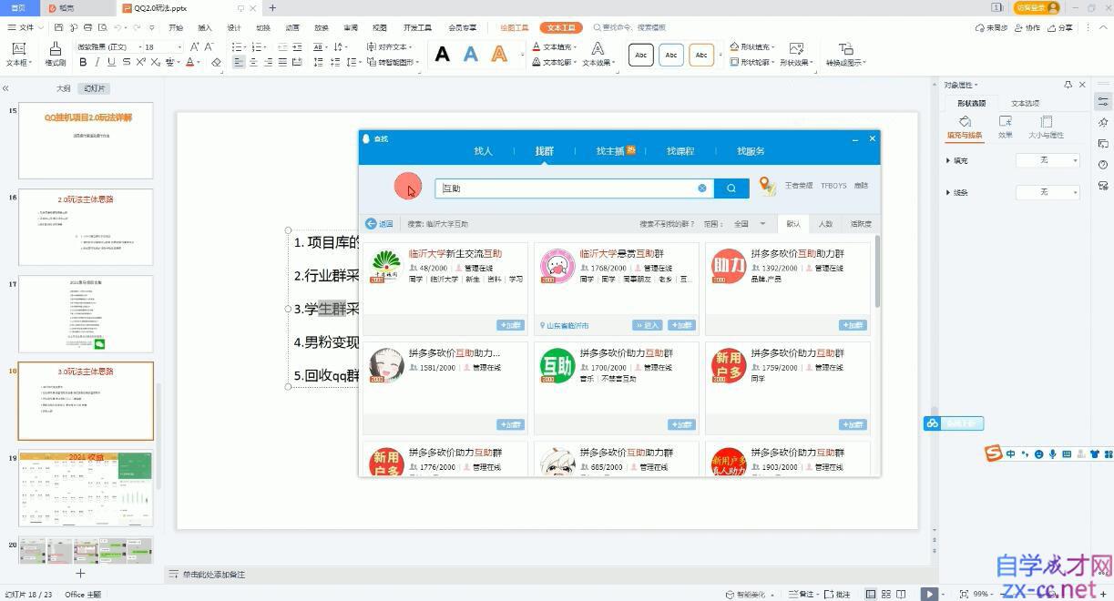The width and height of the screenshot is (1114, 601).
Task: Click the 分享 Share button
Action: click(x=1061, y=28)
